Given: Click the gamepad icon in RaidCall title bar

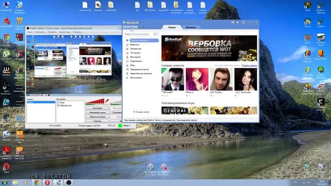Looking at the screenshot, I should (x=233, y=22).
